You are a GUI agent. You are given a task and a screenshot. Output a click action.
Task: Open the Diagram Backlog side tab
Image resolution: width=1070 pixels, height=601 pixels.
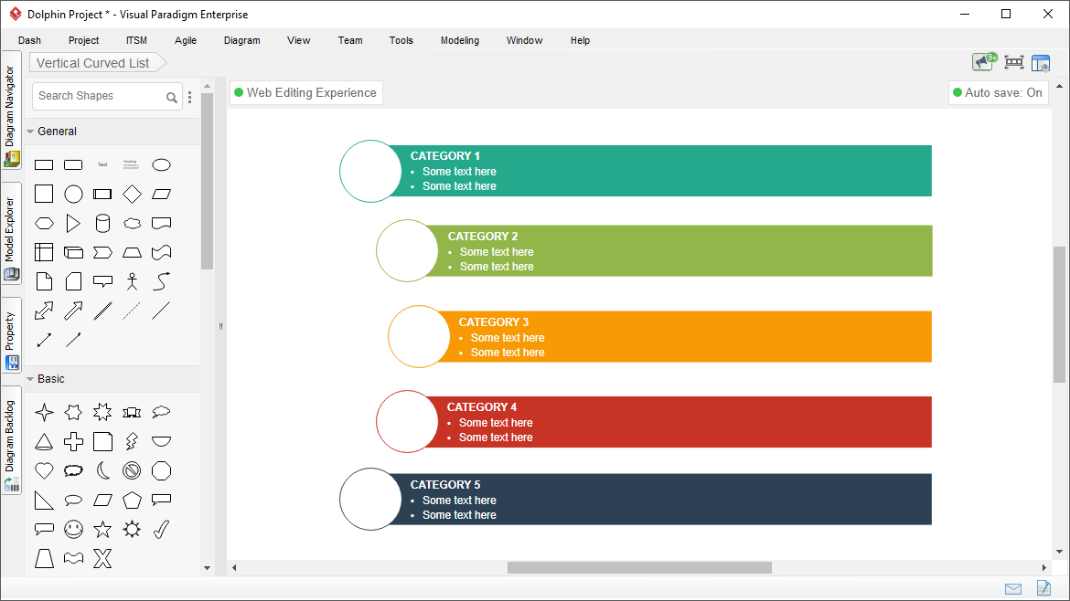(11, 440)
